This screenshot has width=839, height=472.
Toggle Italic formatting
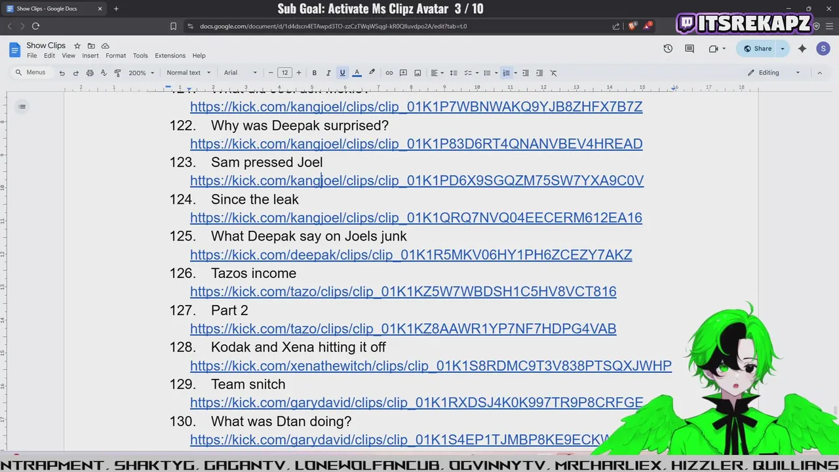[328, 73]
